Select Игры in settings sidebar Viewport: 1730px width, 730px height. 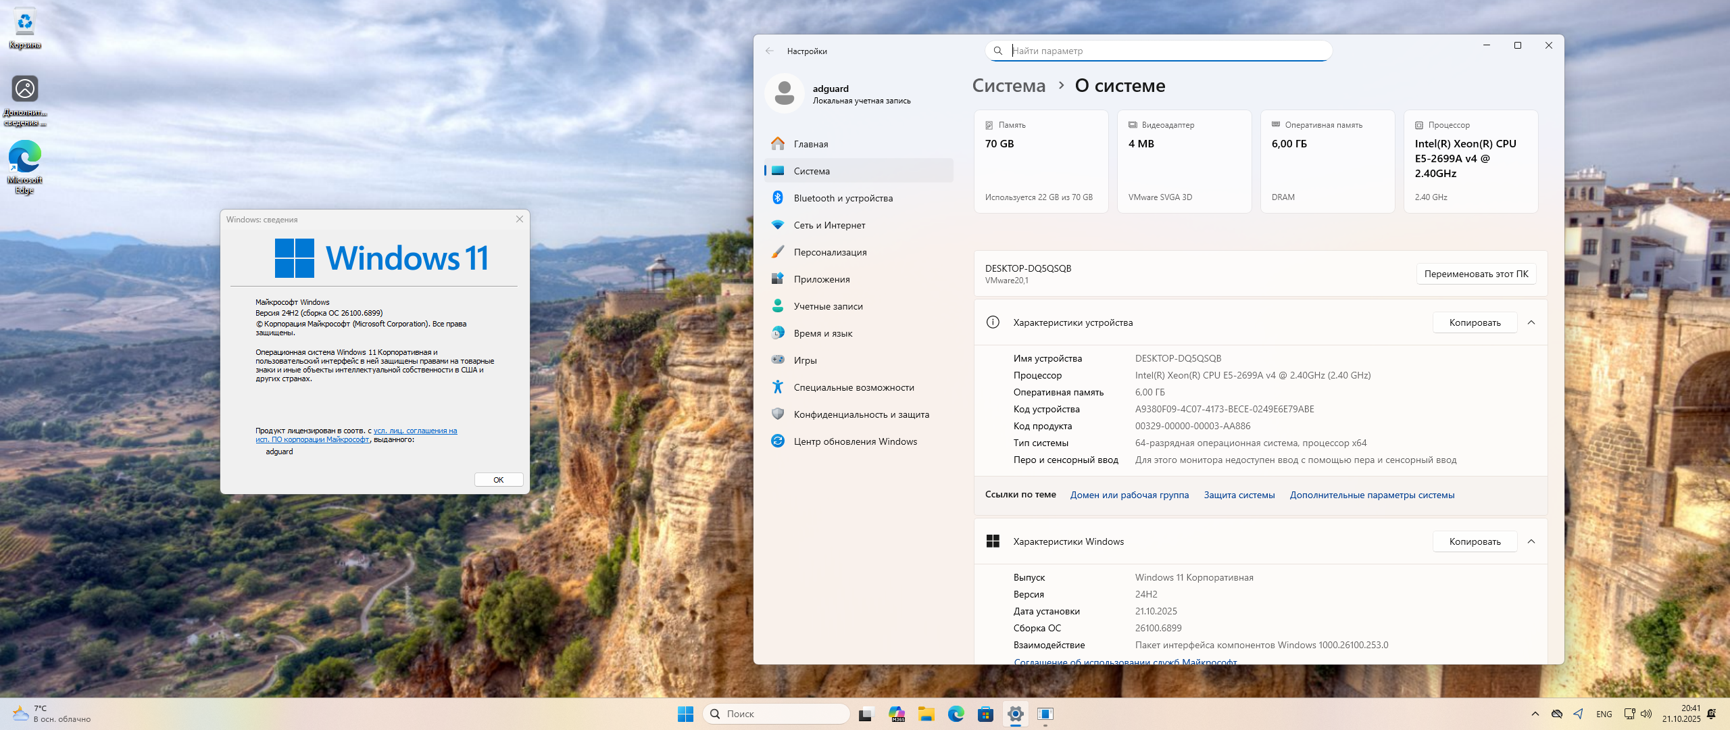coord(805,360)
